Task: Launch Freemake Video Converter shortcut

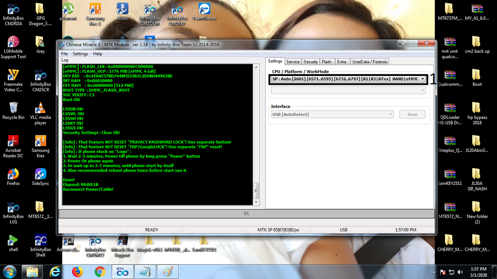Action: click(x=13, y=80)
